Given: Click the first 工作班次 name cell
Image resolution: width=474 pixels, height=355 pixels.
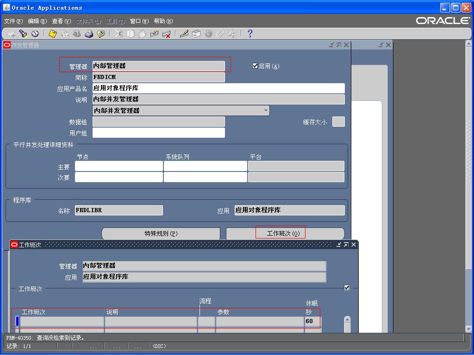Looking at the screenshot, I should tap(62, 321).
